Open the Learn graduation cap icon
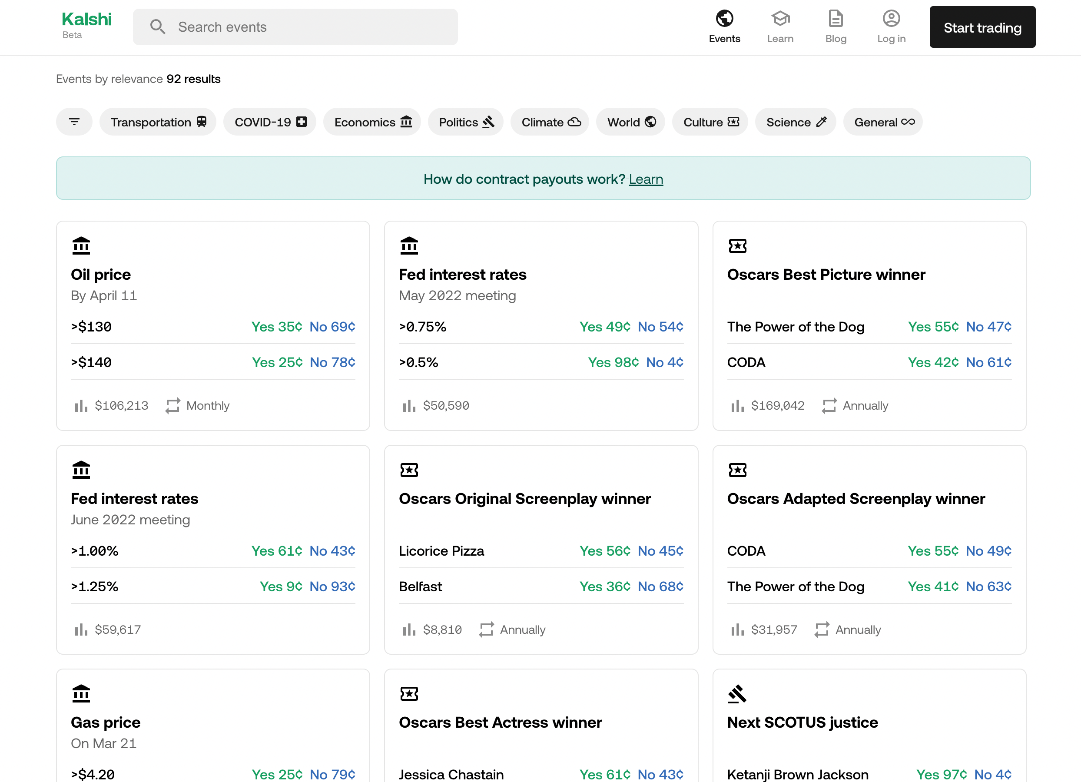 [x=780, y=19]
